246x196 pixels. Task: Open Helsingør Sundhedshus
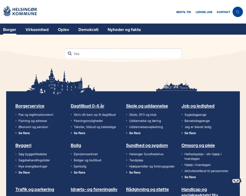(x=146, y=154)
